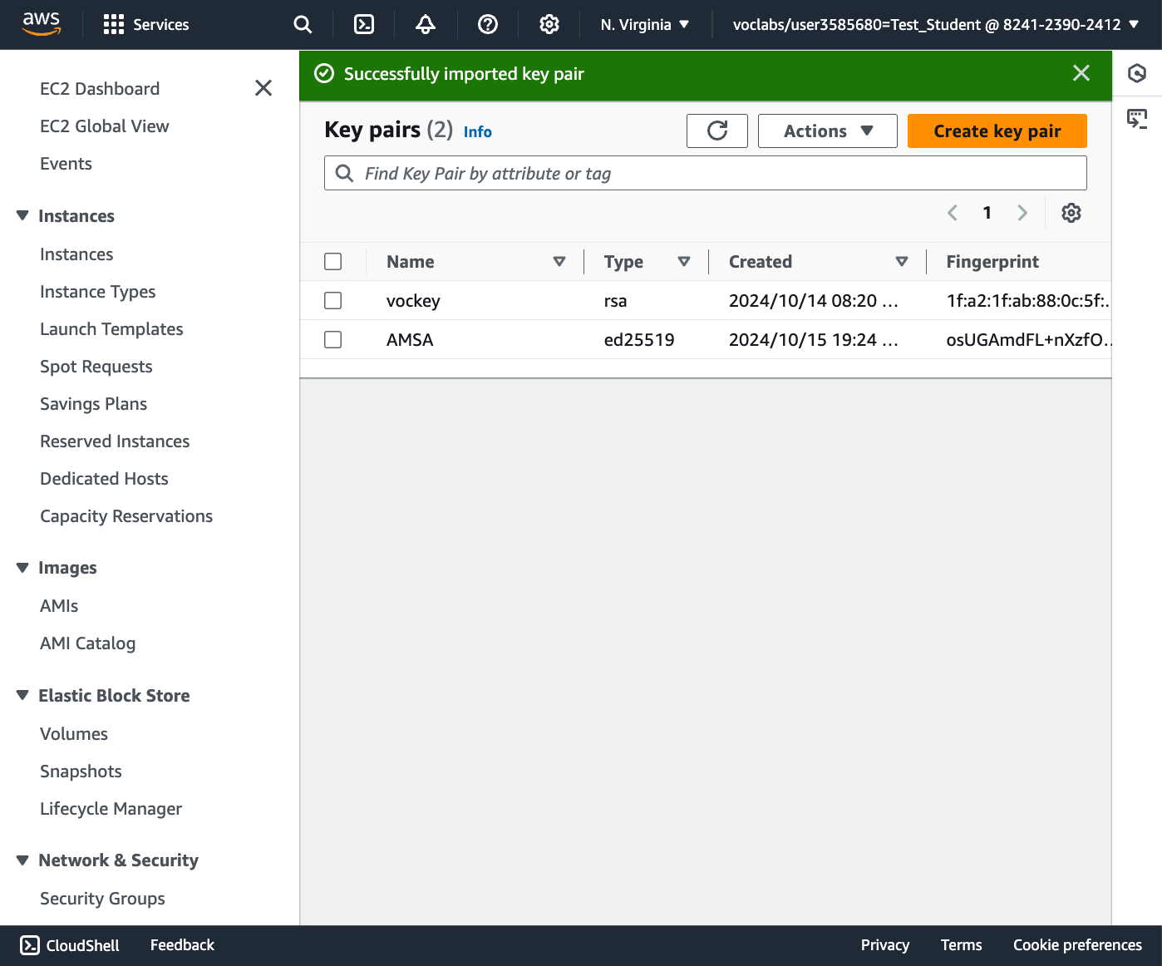
Task: Sort by Name column
Action: (559, 262)
